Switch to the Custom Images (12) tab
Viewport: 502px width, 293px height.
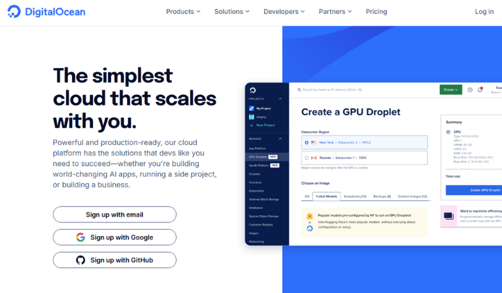coord(412,196)
